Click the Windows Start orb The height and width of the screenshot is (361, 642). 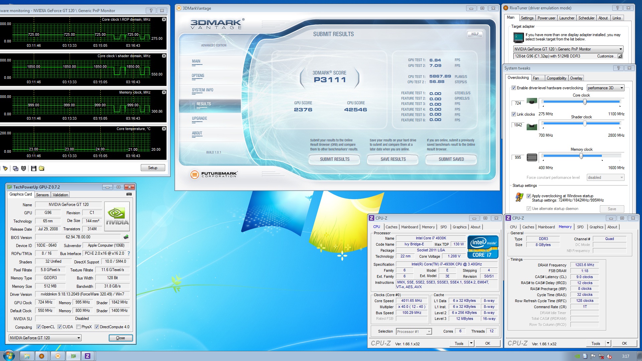coord(9,356)
